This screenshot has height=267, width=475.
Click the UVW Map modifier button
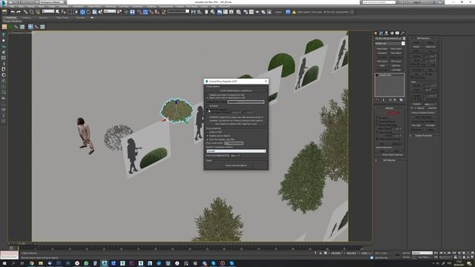(396, 70)
